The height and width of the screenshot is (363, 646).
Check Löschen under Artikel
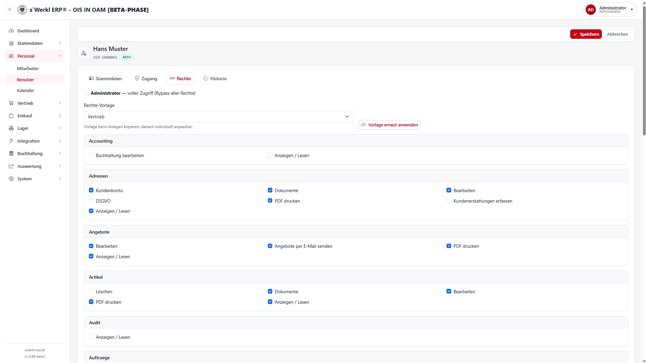coord(91,292)
